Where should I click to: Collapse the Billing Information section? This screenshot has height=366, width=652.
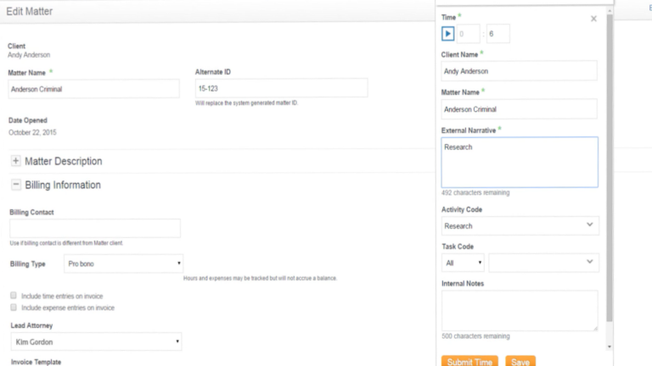[16, 185]
